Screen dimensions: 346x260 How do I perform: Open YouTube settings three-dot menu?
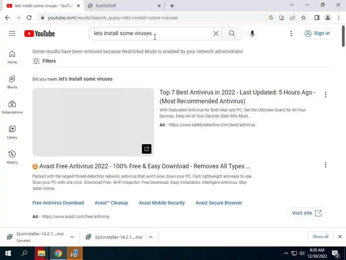pos(291,34)
